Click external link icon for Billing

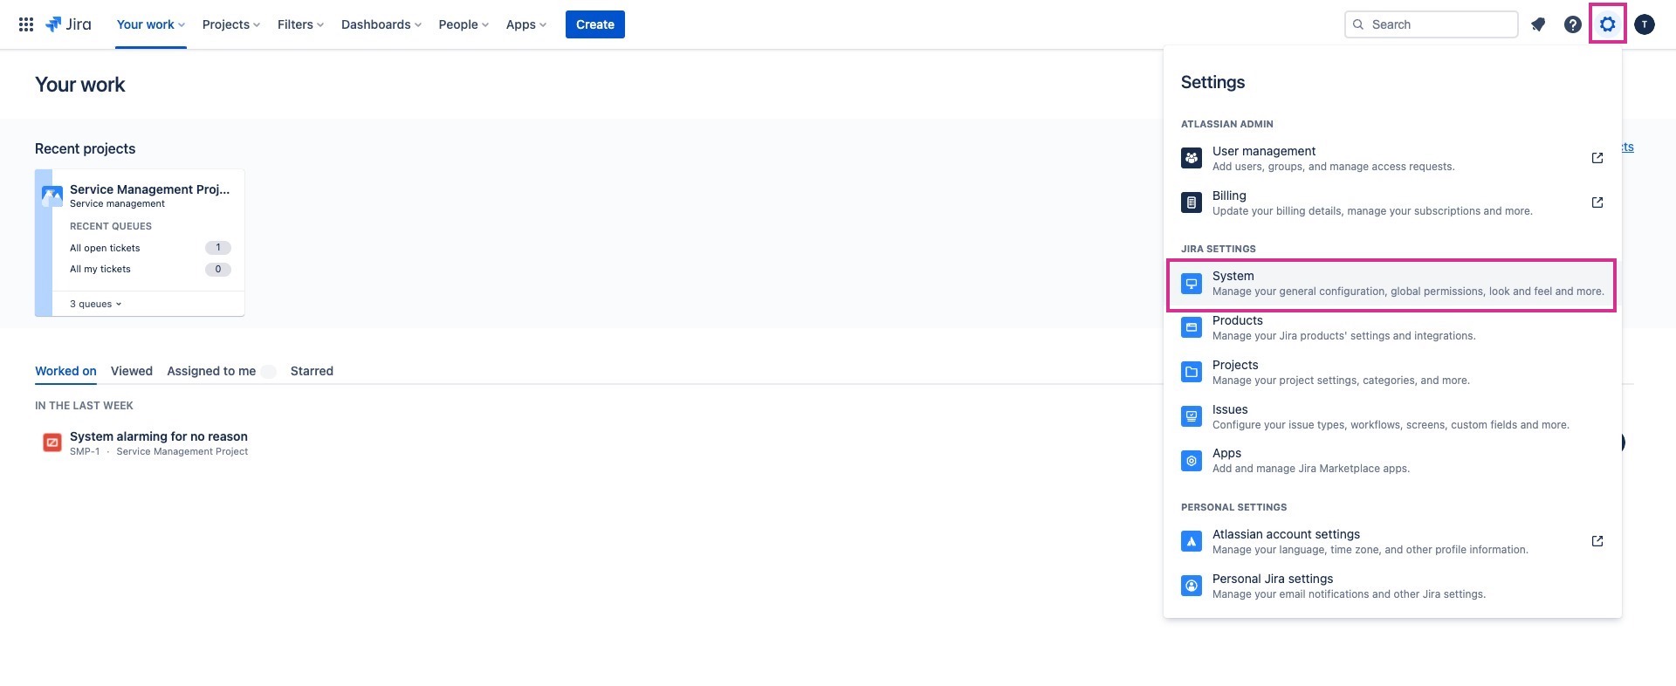point(1597,202)
